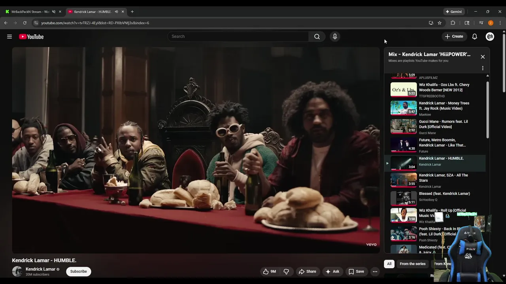
Task: Install app icon in address bar
Action: [431, 23]
